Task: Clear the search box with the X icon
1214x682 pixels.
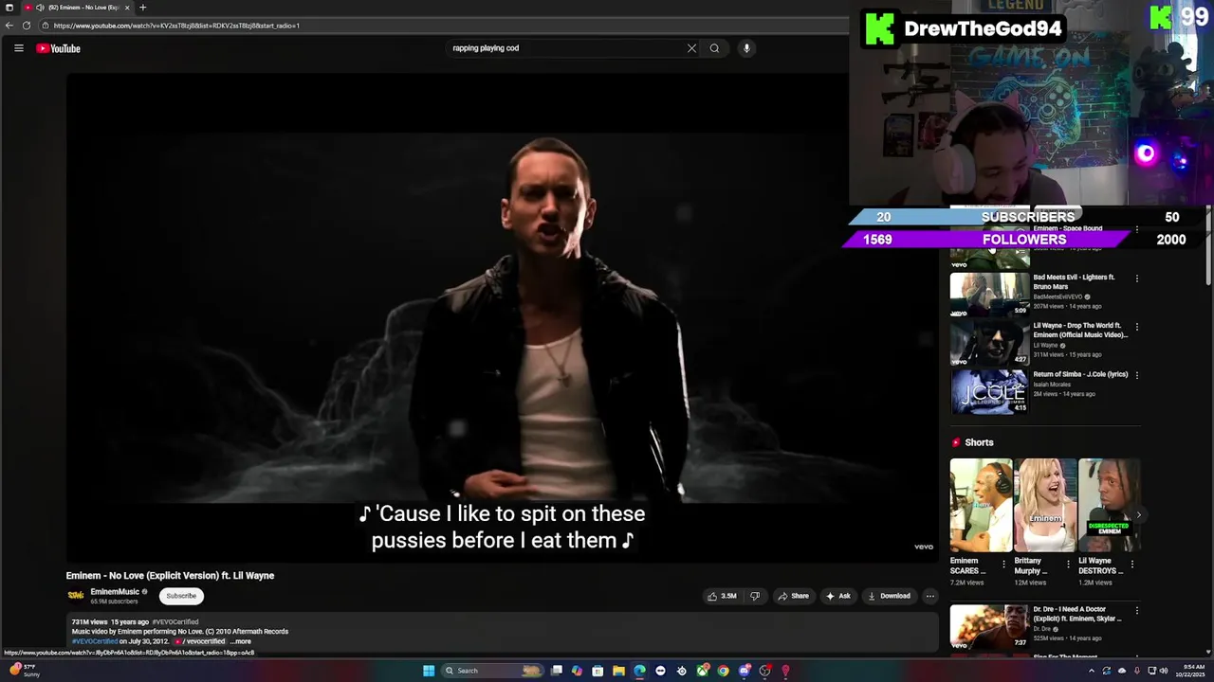Action: (691, 48)
